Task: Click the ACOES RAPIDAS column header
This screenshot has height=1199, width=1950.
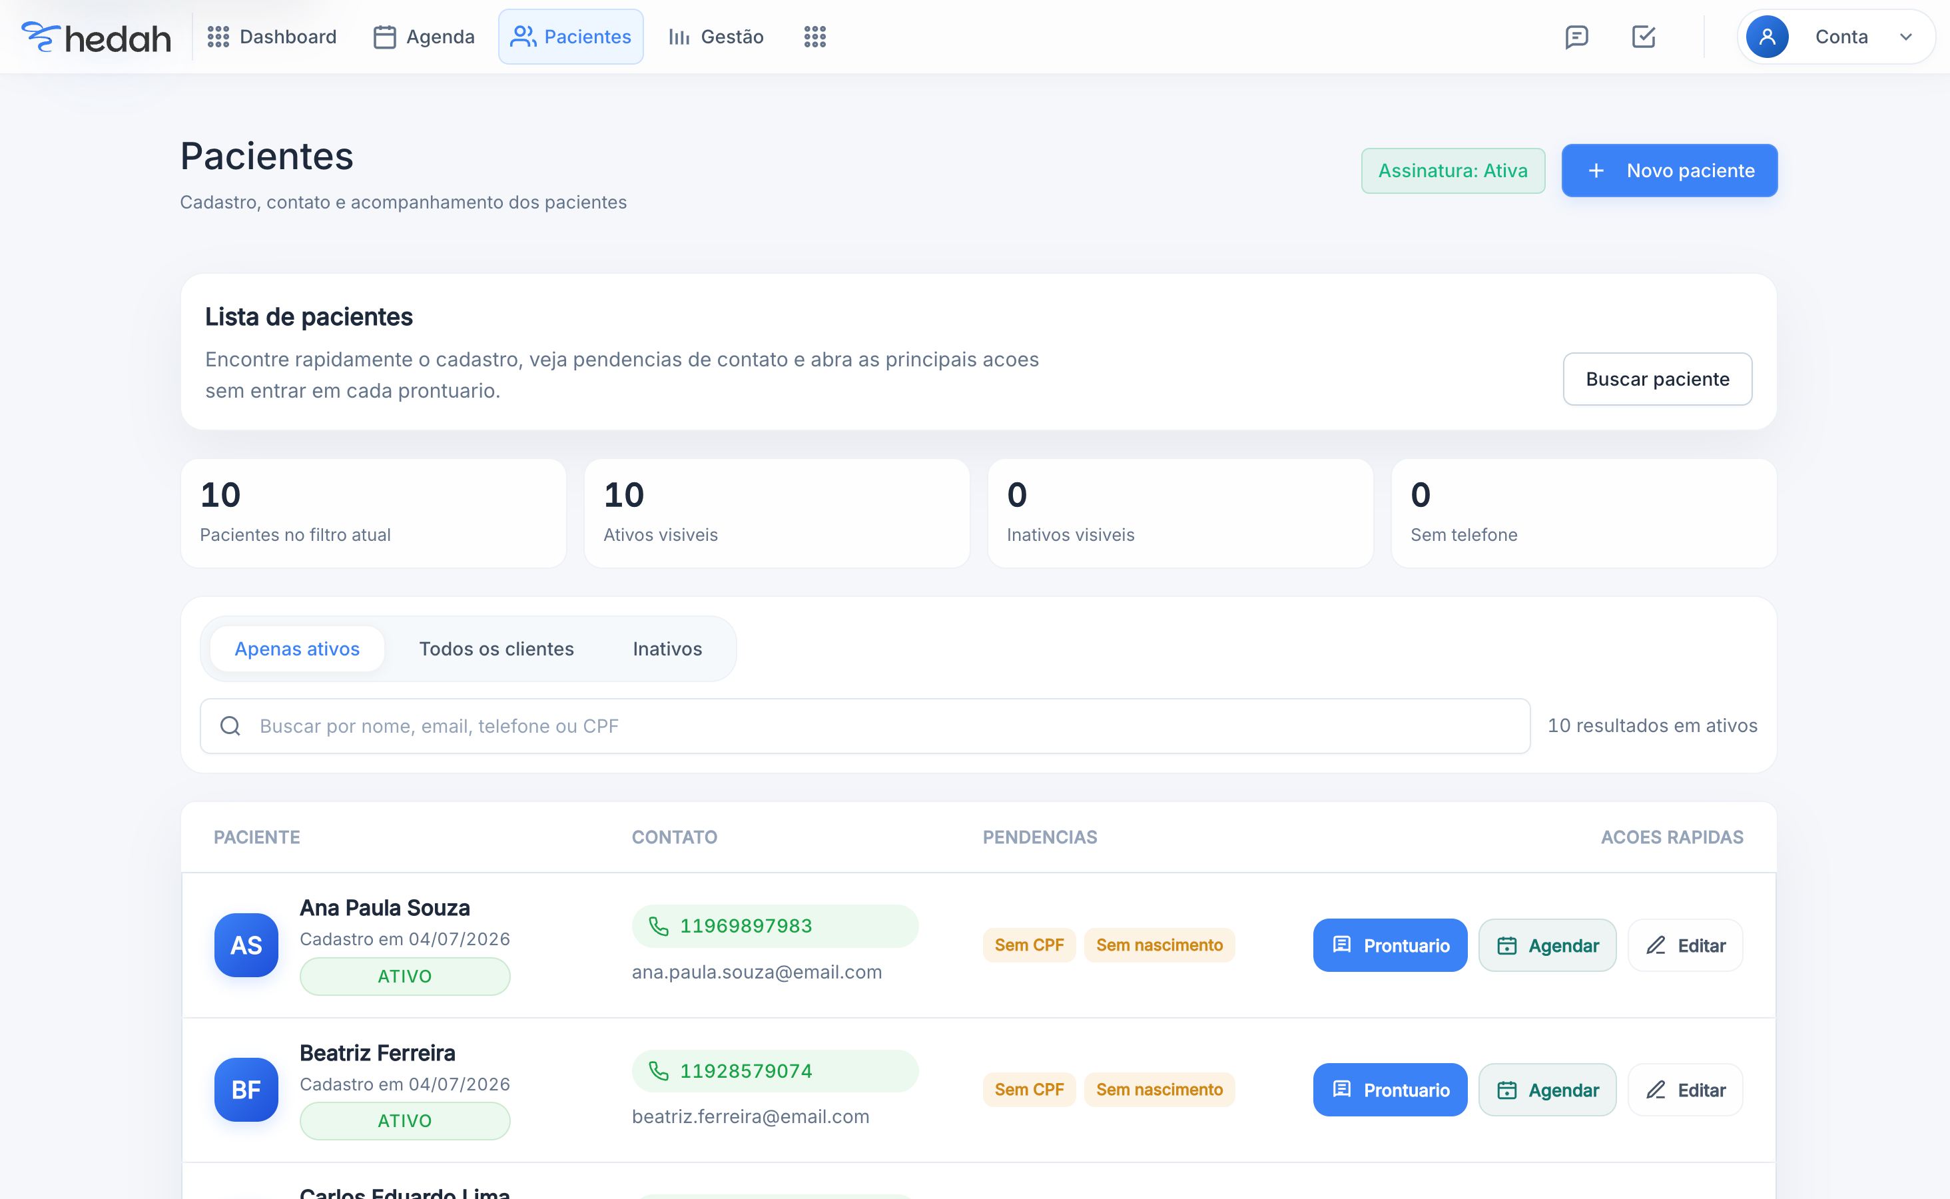Action: [1672, 837]
